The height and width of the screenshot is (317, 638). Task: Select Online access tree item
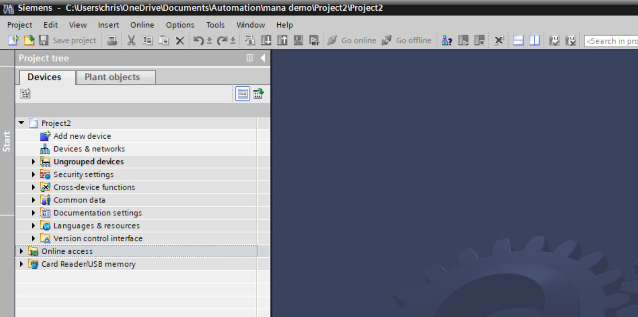point(67,251)
